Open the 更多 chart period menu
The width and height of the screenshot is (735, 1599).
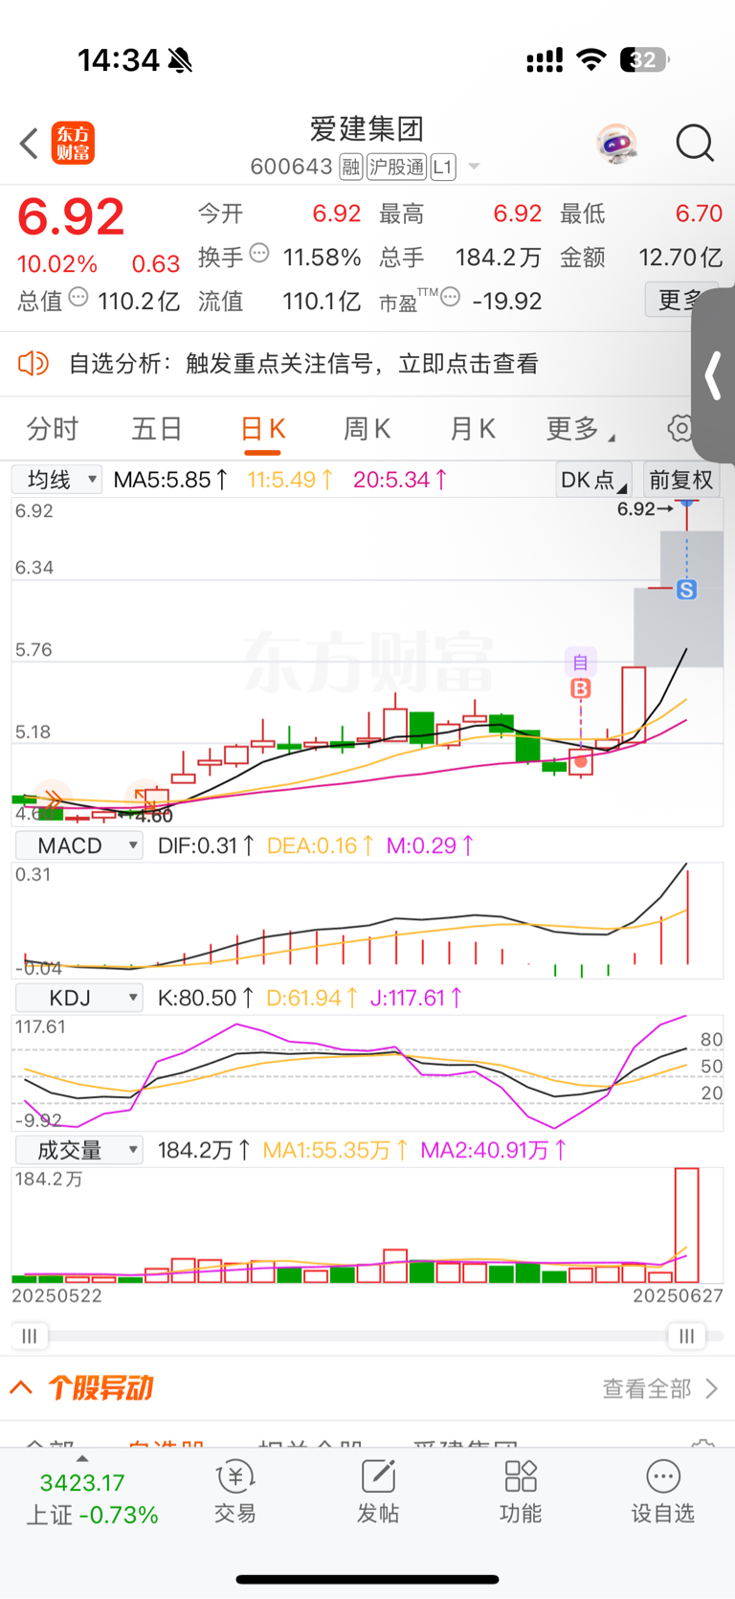pos(580,428)
